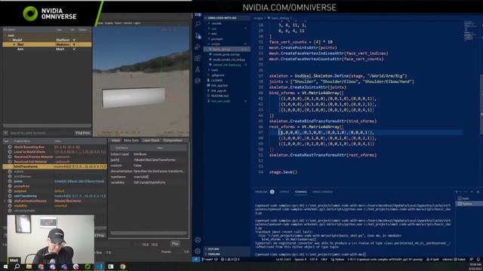
Task: Open the Camera menu in usdview
Action: coord(128,23)
